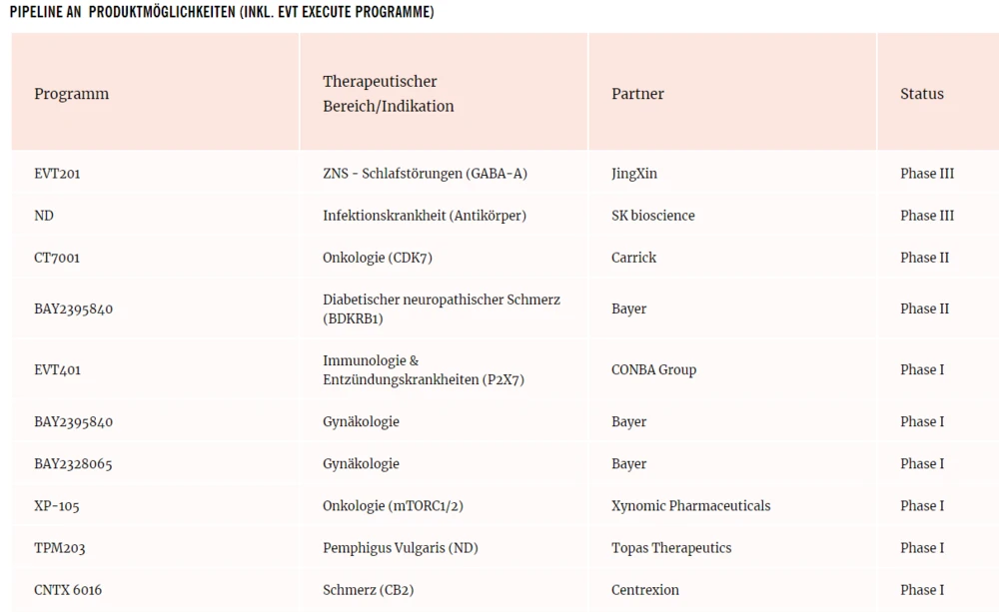Click the Onkologie (CDK7) indication
Image resolution: width=999 pixels, height=612 pixels.
pos(377,258)
